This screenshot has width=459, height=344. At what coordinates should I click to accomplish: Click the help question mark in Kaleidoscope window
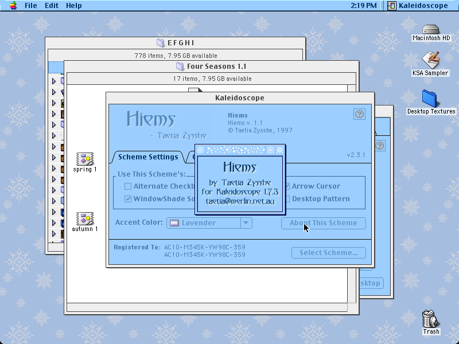point(360,114)
